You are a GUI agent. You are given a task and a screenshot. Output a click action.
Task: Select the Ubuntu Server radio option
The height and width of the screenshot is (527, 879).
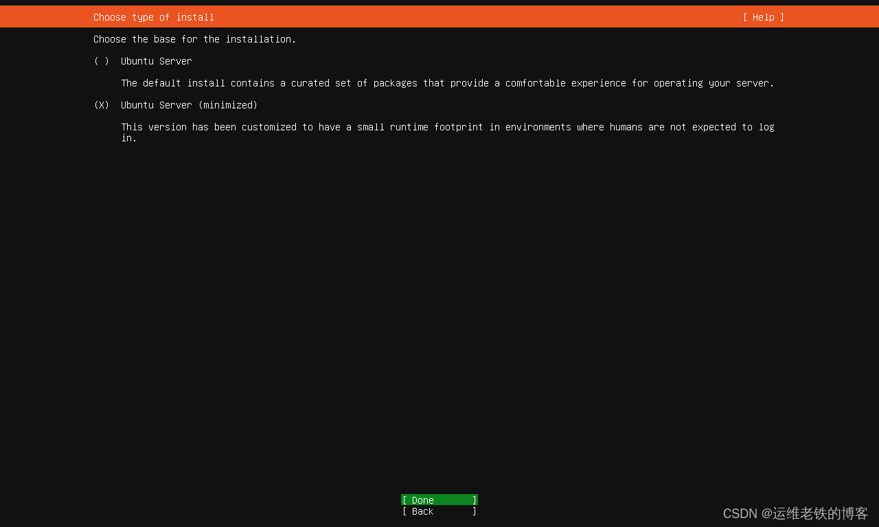point(102,61)
